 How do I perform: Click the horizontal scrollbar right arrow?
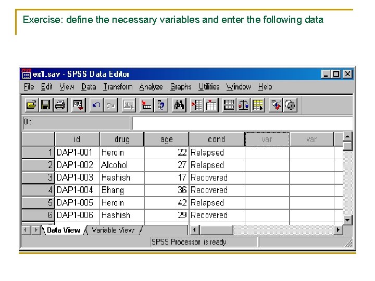[x=338, y=230]
